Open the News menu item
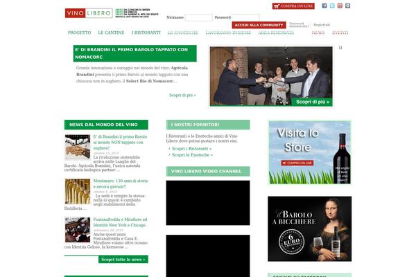The image size is (416, 277). tap(318, 33)
